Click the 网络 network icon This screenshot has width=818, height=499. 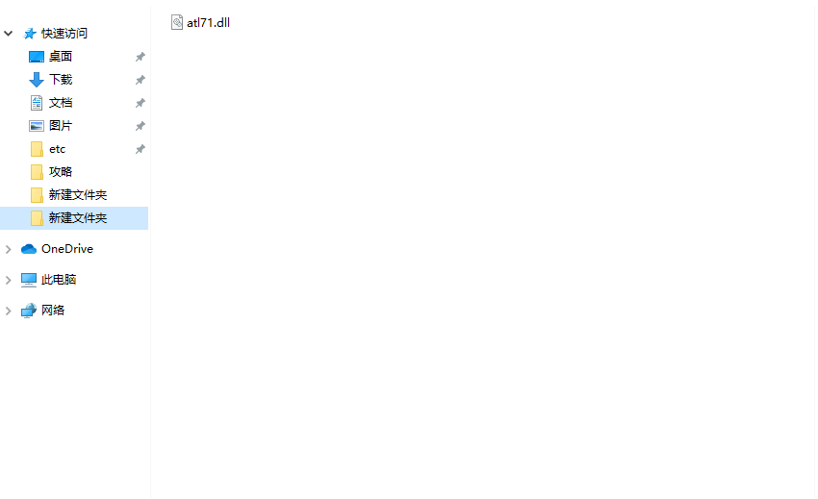click(29, 311)
